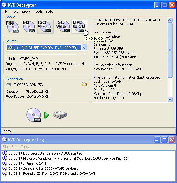The height and width of the screenshot is (183, 177).
Task: Click the hard drive destination icon
Action: click(60, 115)
